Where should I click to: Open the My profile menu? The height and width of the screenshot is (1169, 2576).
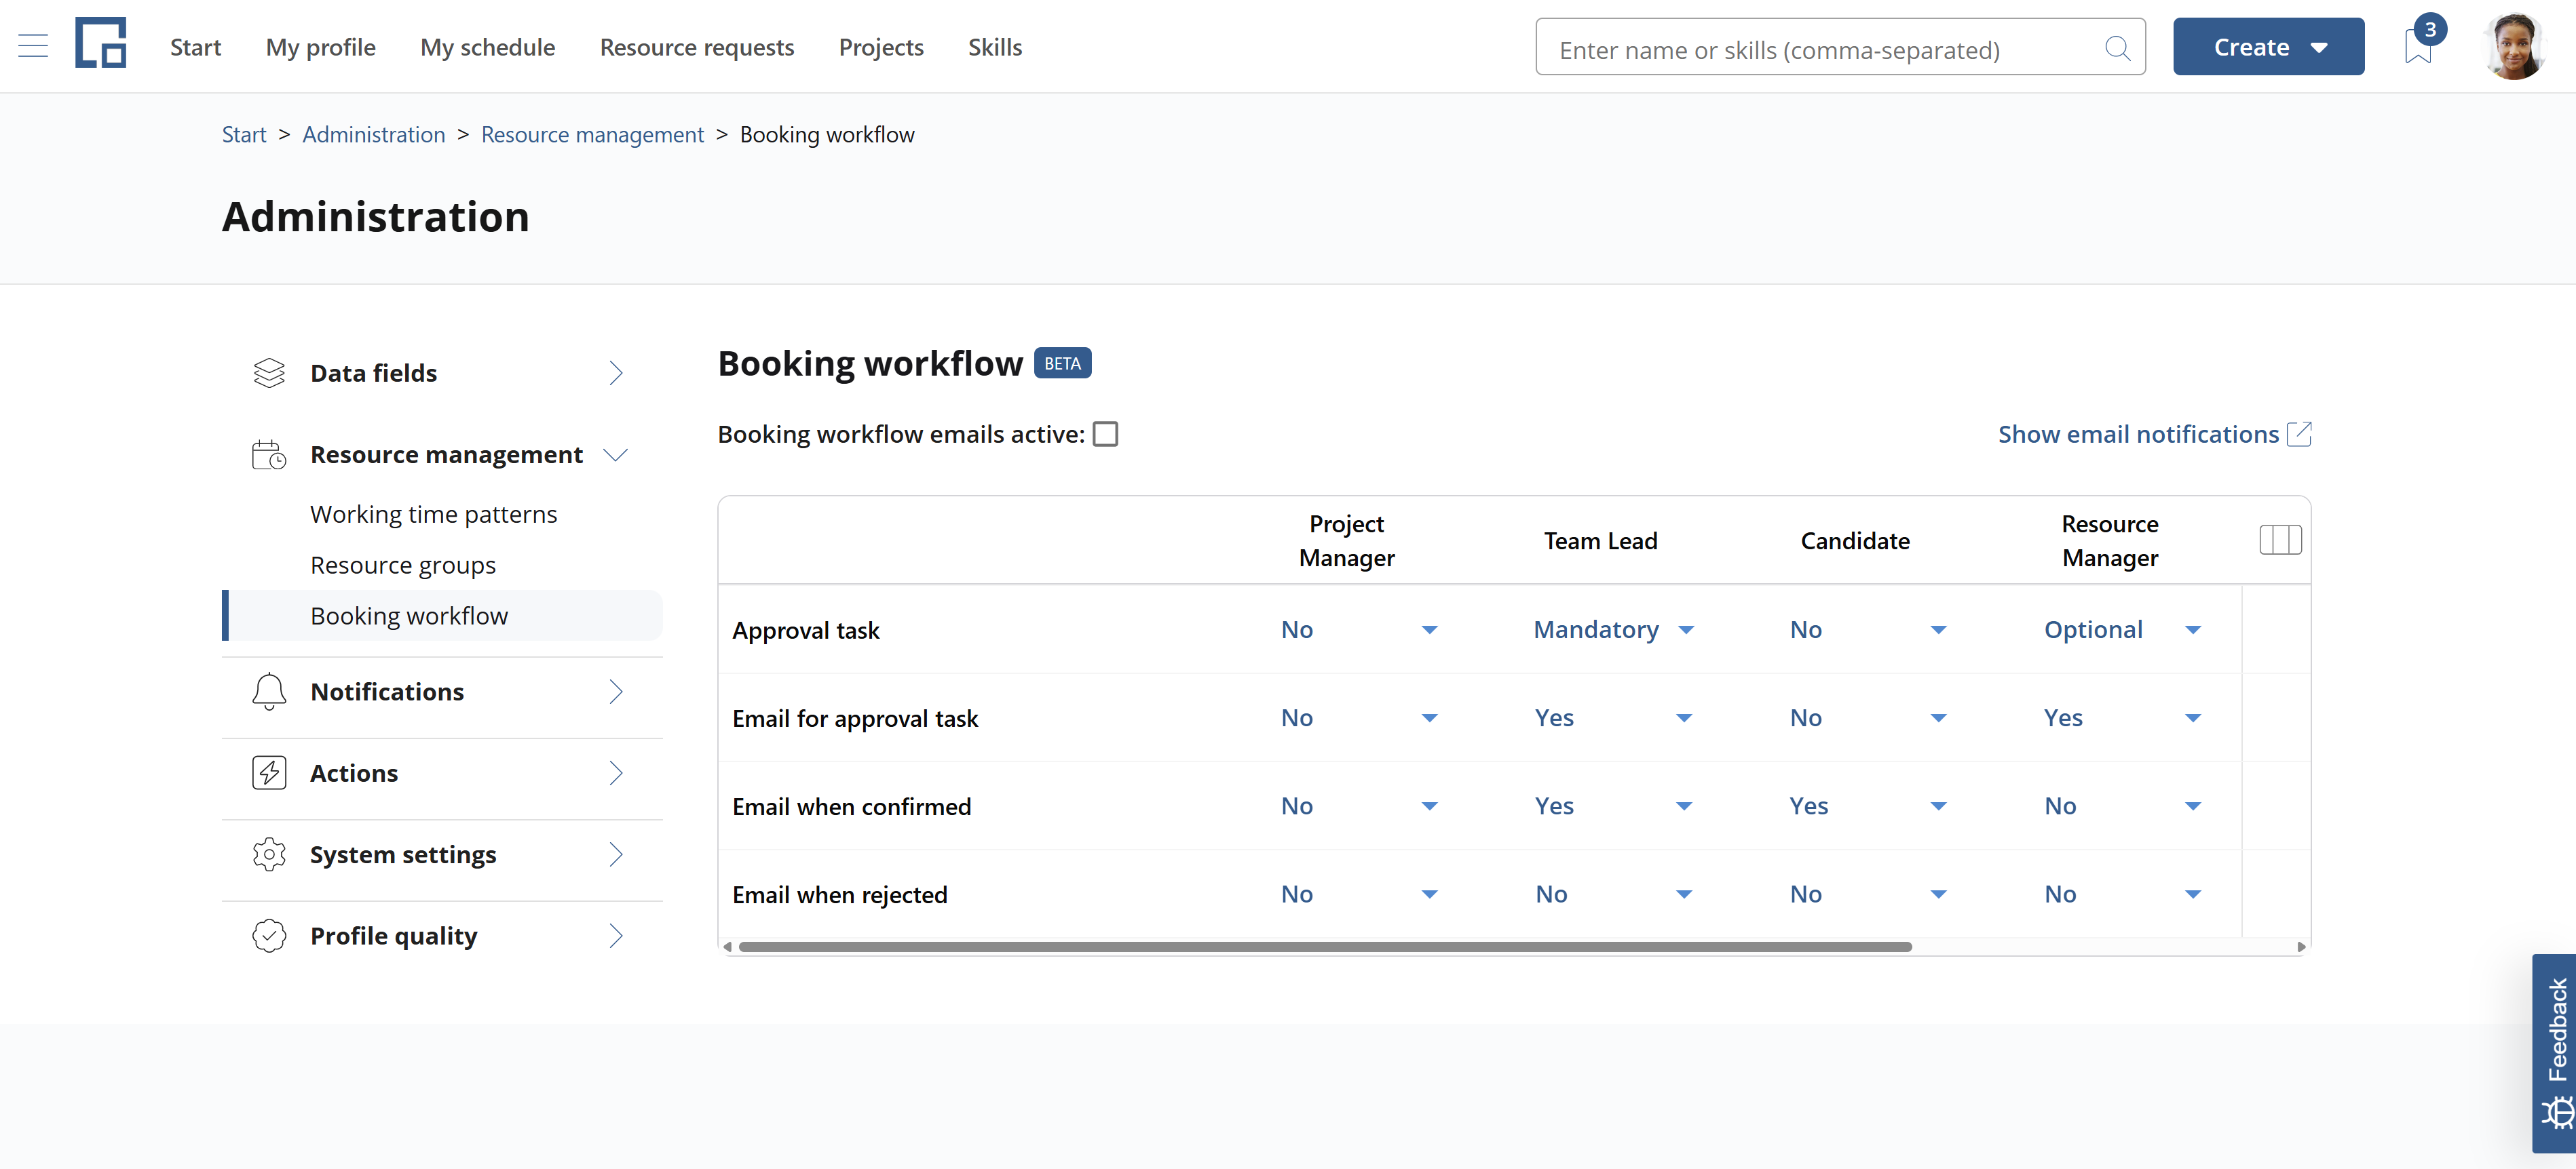320,47
